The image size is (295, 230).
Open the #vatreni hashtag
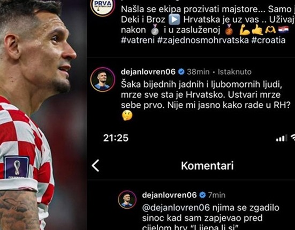point(138,40)
